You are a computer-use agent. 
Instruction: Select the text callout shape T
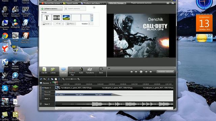pyautogui.click(x=47, y=17)
